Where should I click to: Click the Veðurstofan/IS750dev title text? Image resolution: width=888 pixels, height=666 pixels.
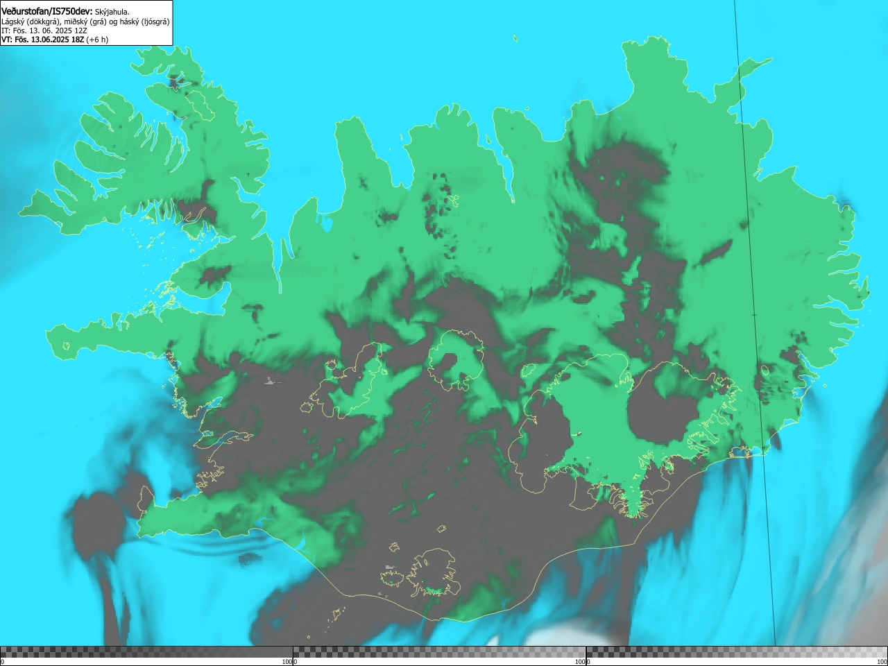(x=47, y=11)
